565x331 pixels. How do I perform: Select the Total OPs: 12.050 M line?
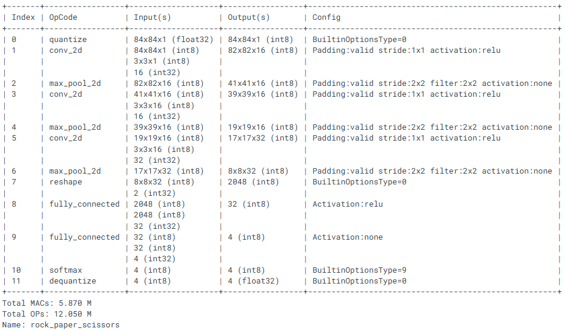pos(47,314)
